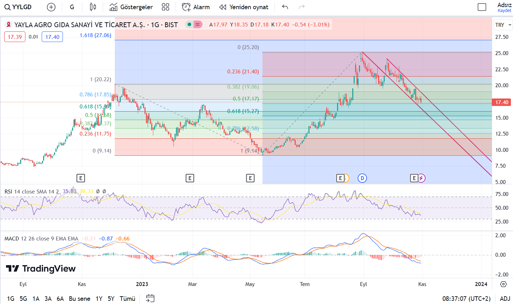Select the RSI 14 close SMA legend

tap(32, 191)
